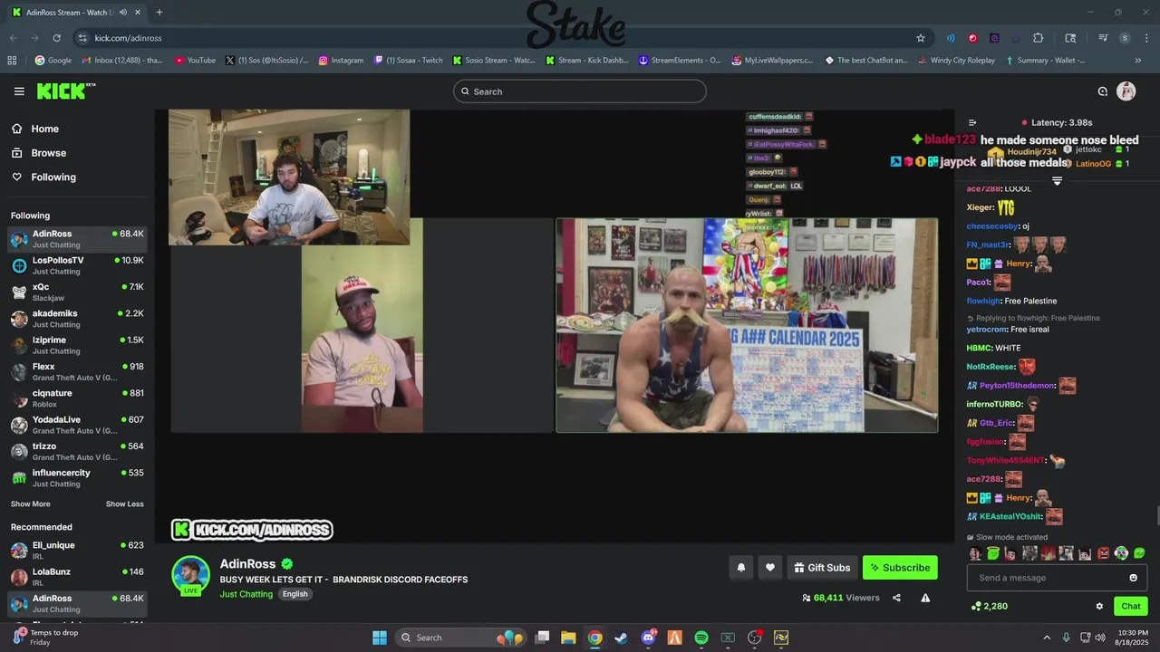This screenshot has height=652, width=1160.
Task: Open Discord from the taskbar
Action: 648,638
